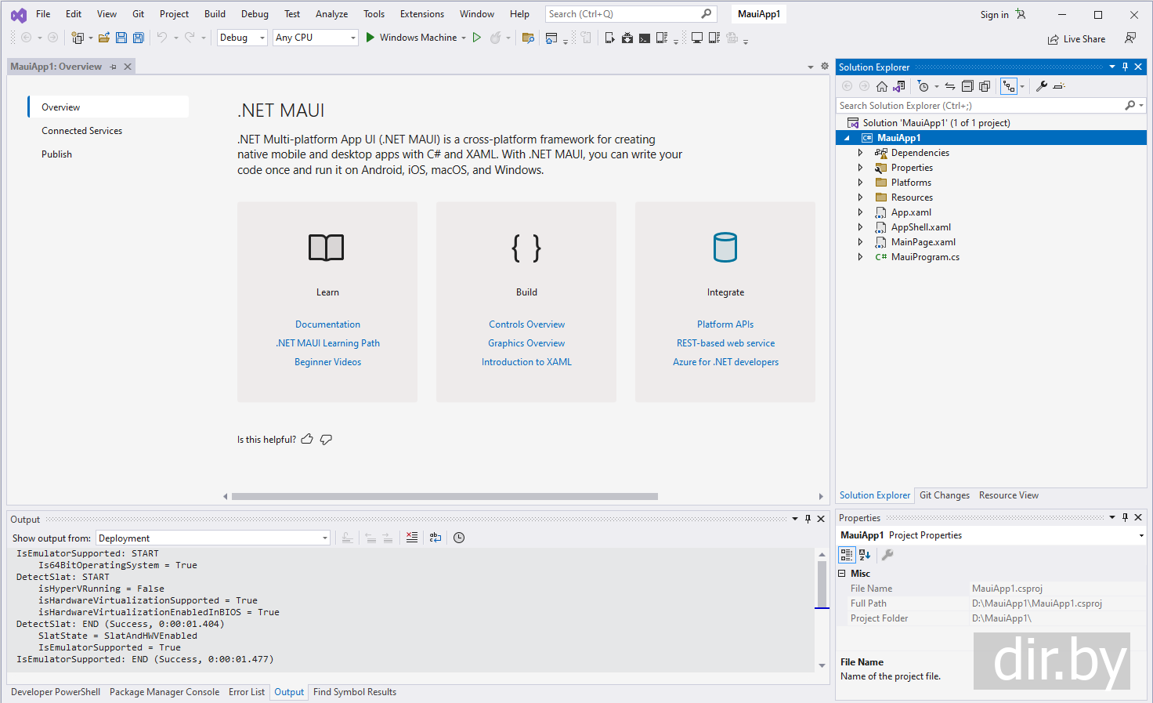The height and width of the screenshot is (703, 1153).
Task: Open Solution Explorer properties wrench icon
Action: tap(1041, 86)
